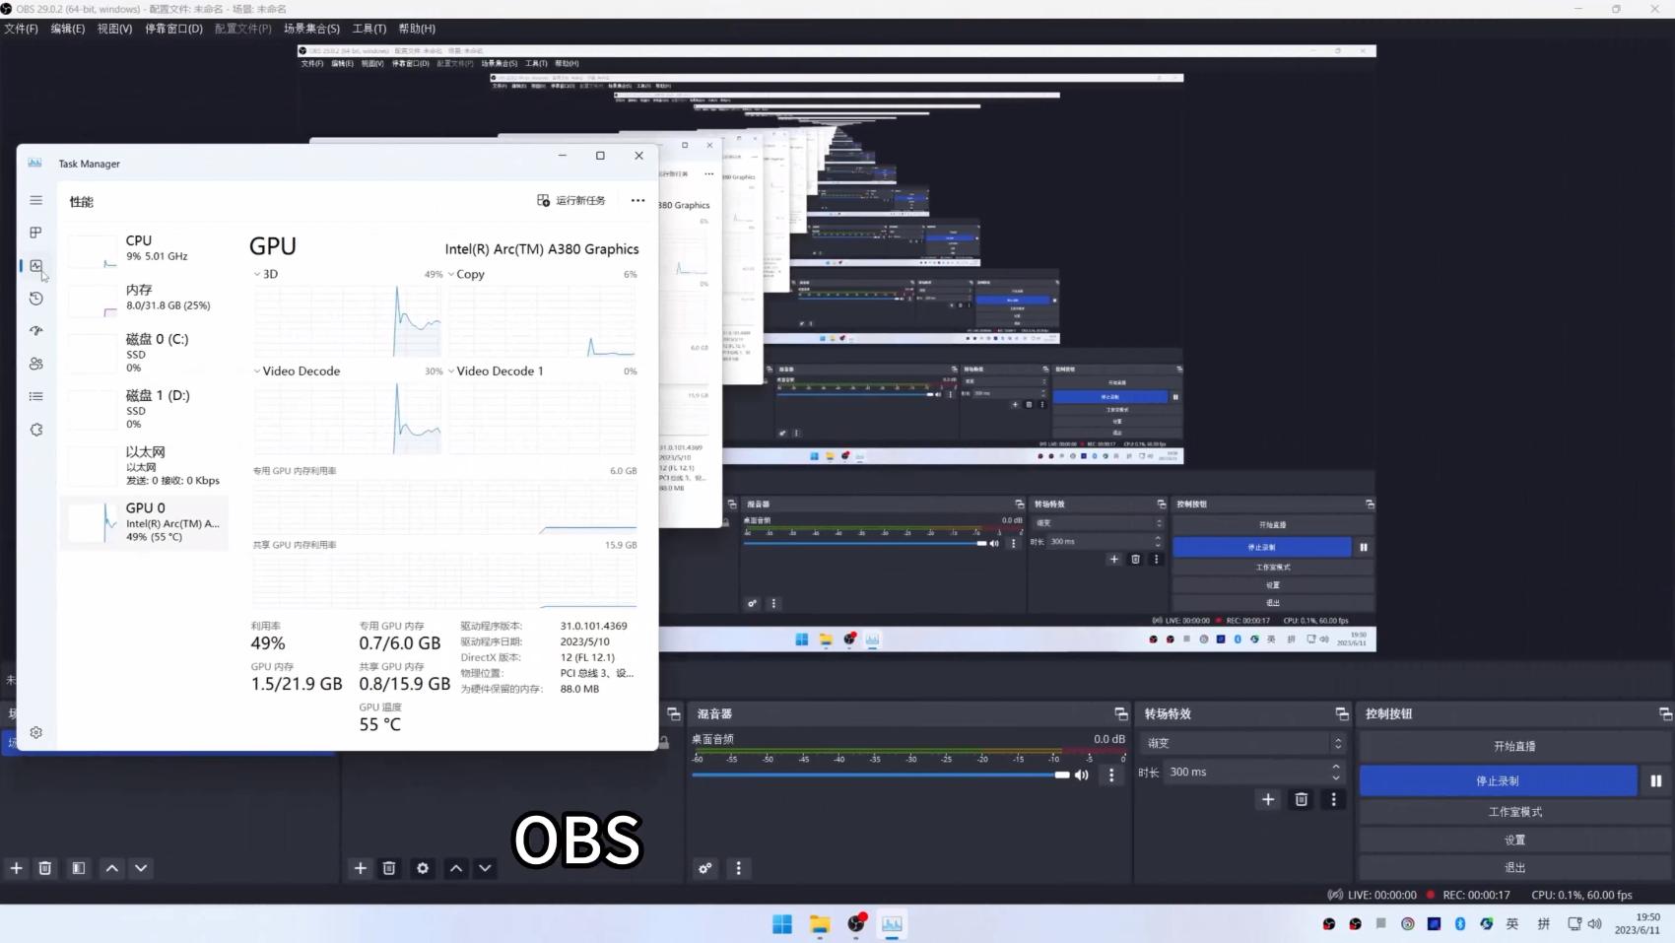Open source properties gear icon
Viewport: 1675px width, 943px height.
coord(423,868)
